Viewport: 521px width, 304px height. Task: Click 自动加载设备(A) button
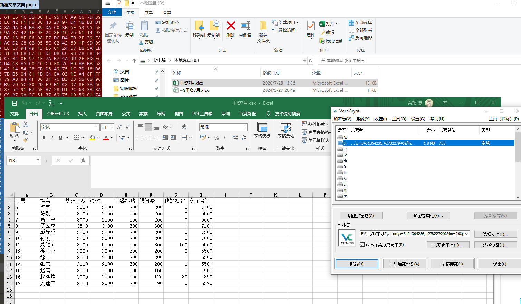pos(404,264)
